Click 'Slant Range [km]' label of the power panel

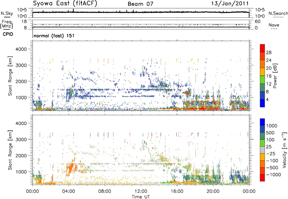point(10,76)
